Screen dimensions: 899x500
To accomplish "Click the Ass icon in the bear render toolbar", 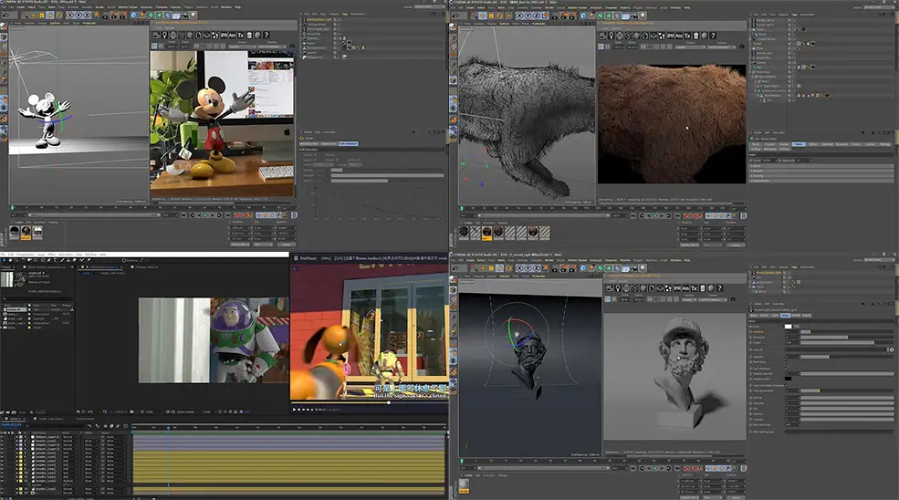I will pyautogui.click(x=679, y=36).
